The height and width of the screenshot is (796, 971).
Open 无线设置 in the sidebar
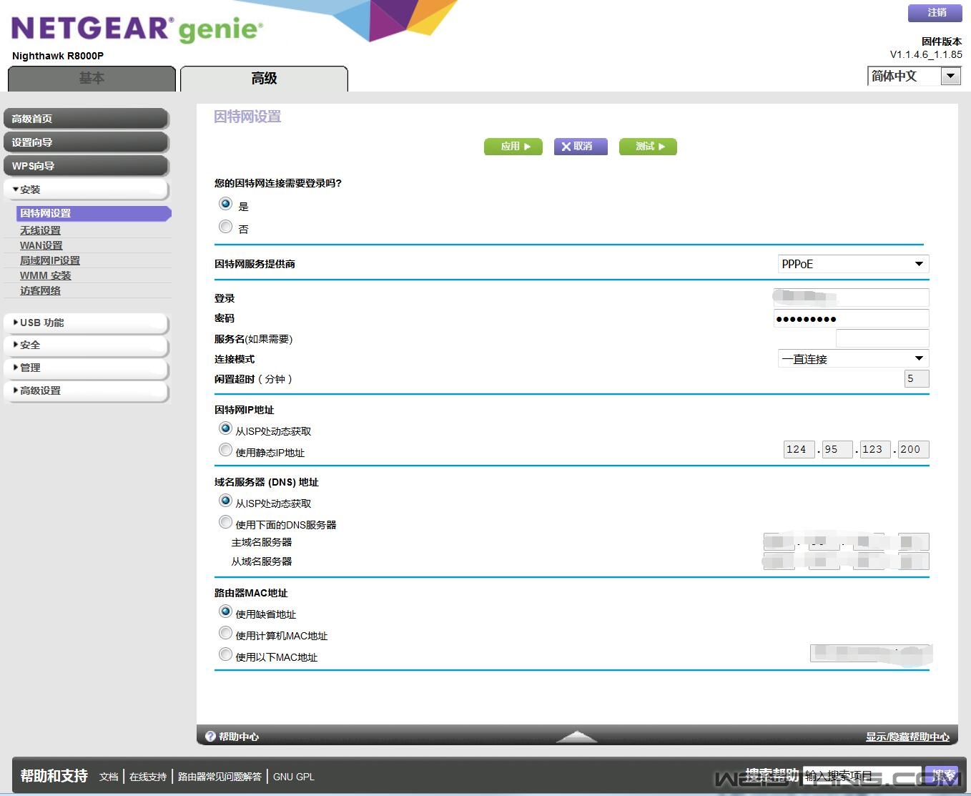pyautogui.click(x=40, y=230)
